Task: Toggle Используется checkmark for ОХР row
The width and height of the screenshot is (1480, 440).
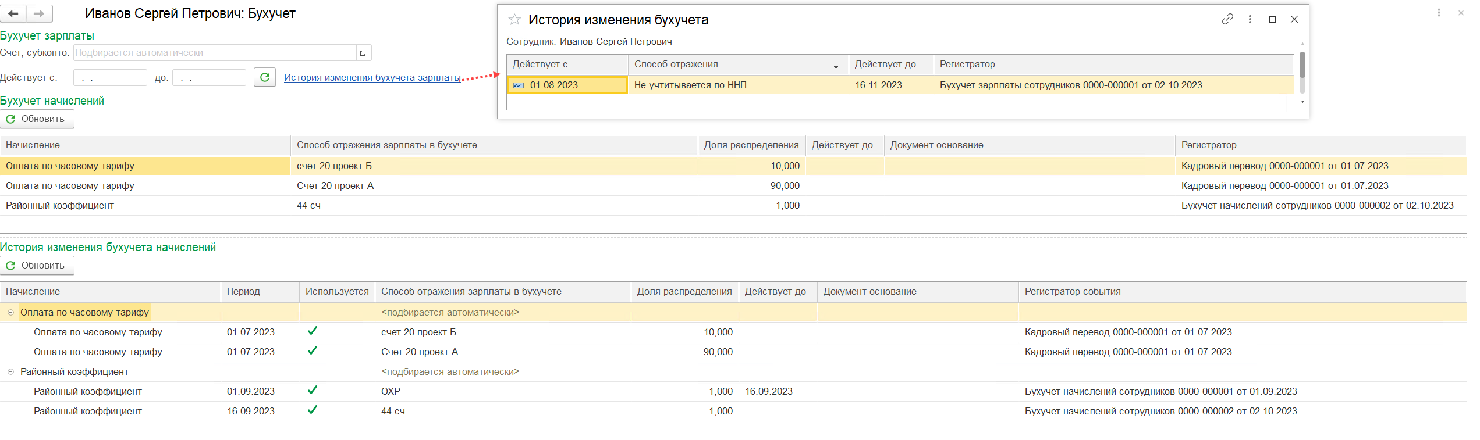Action: [313, 391]
